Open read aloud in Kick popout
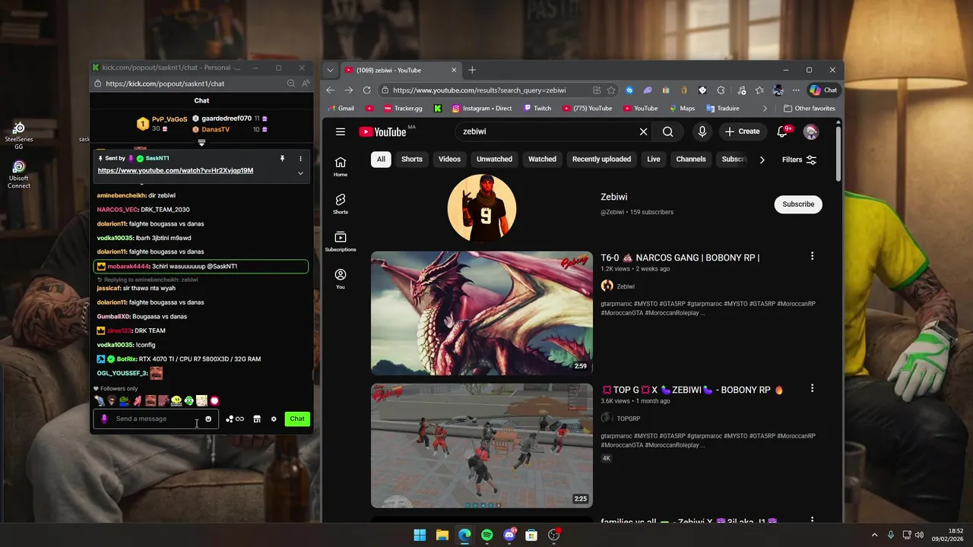 tap(305, 84)
